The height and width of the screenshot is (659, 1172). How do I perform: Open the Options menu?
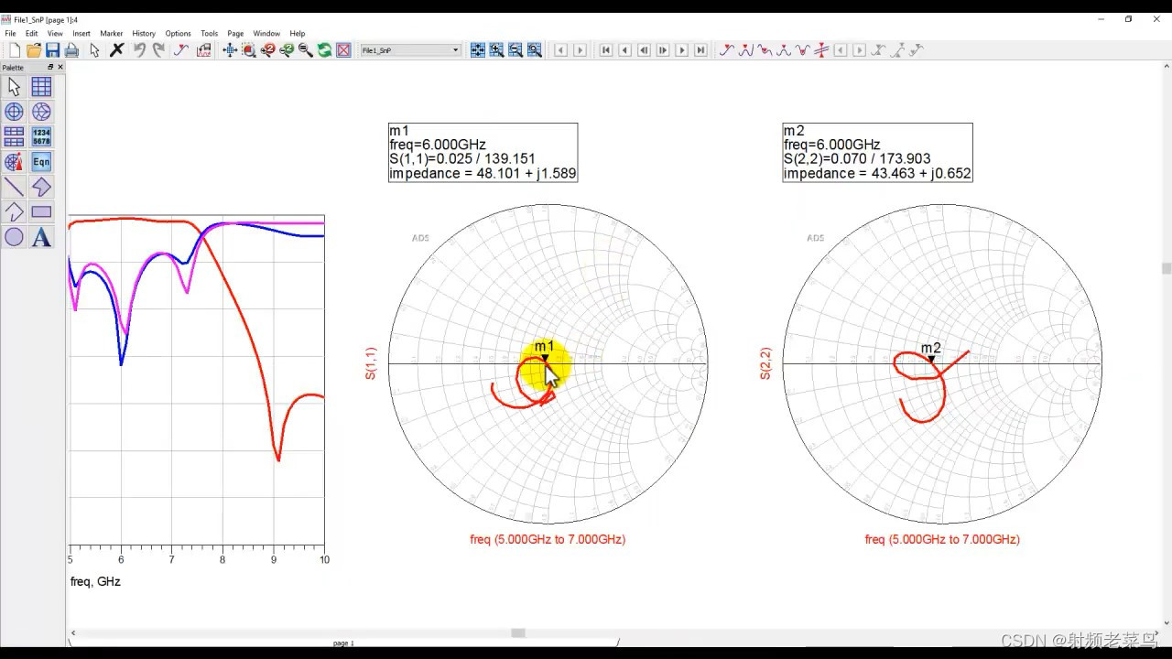tap(178, 34)
